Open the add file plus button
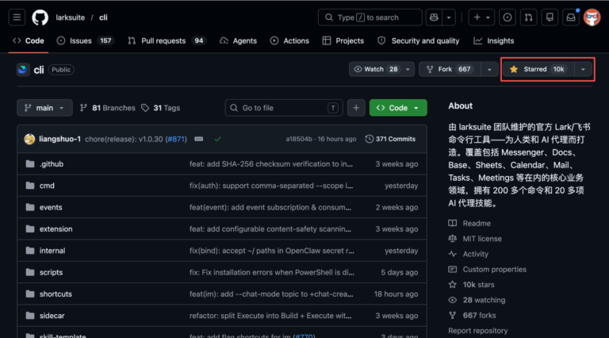The height and width of the screenshot is (338, 609). 356,108
